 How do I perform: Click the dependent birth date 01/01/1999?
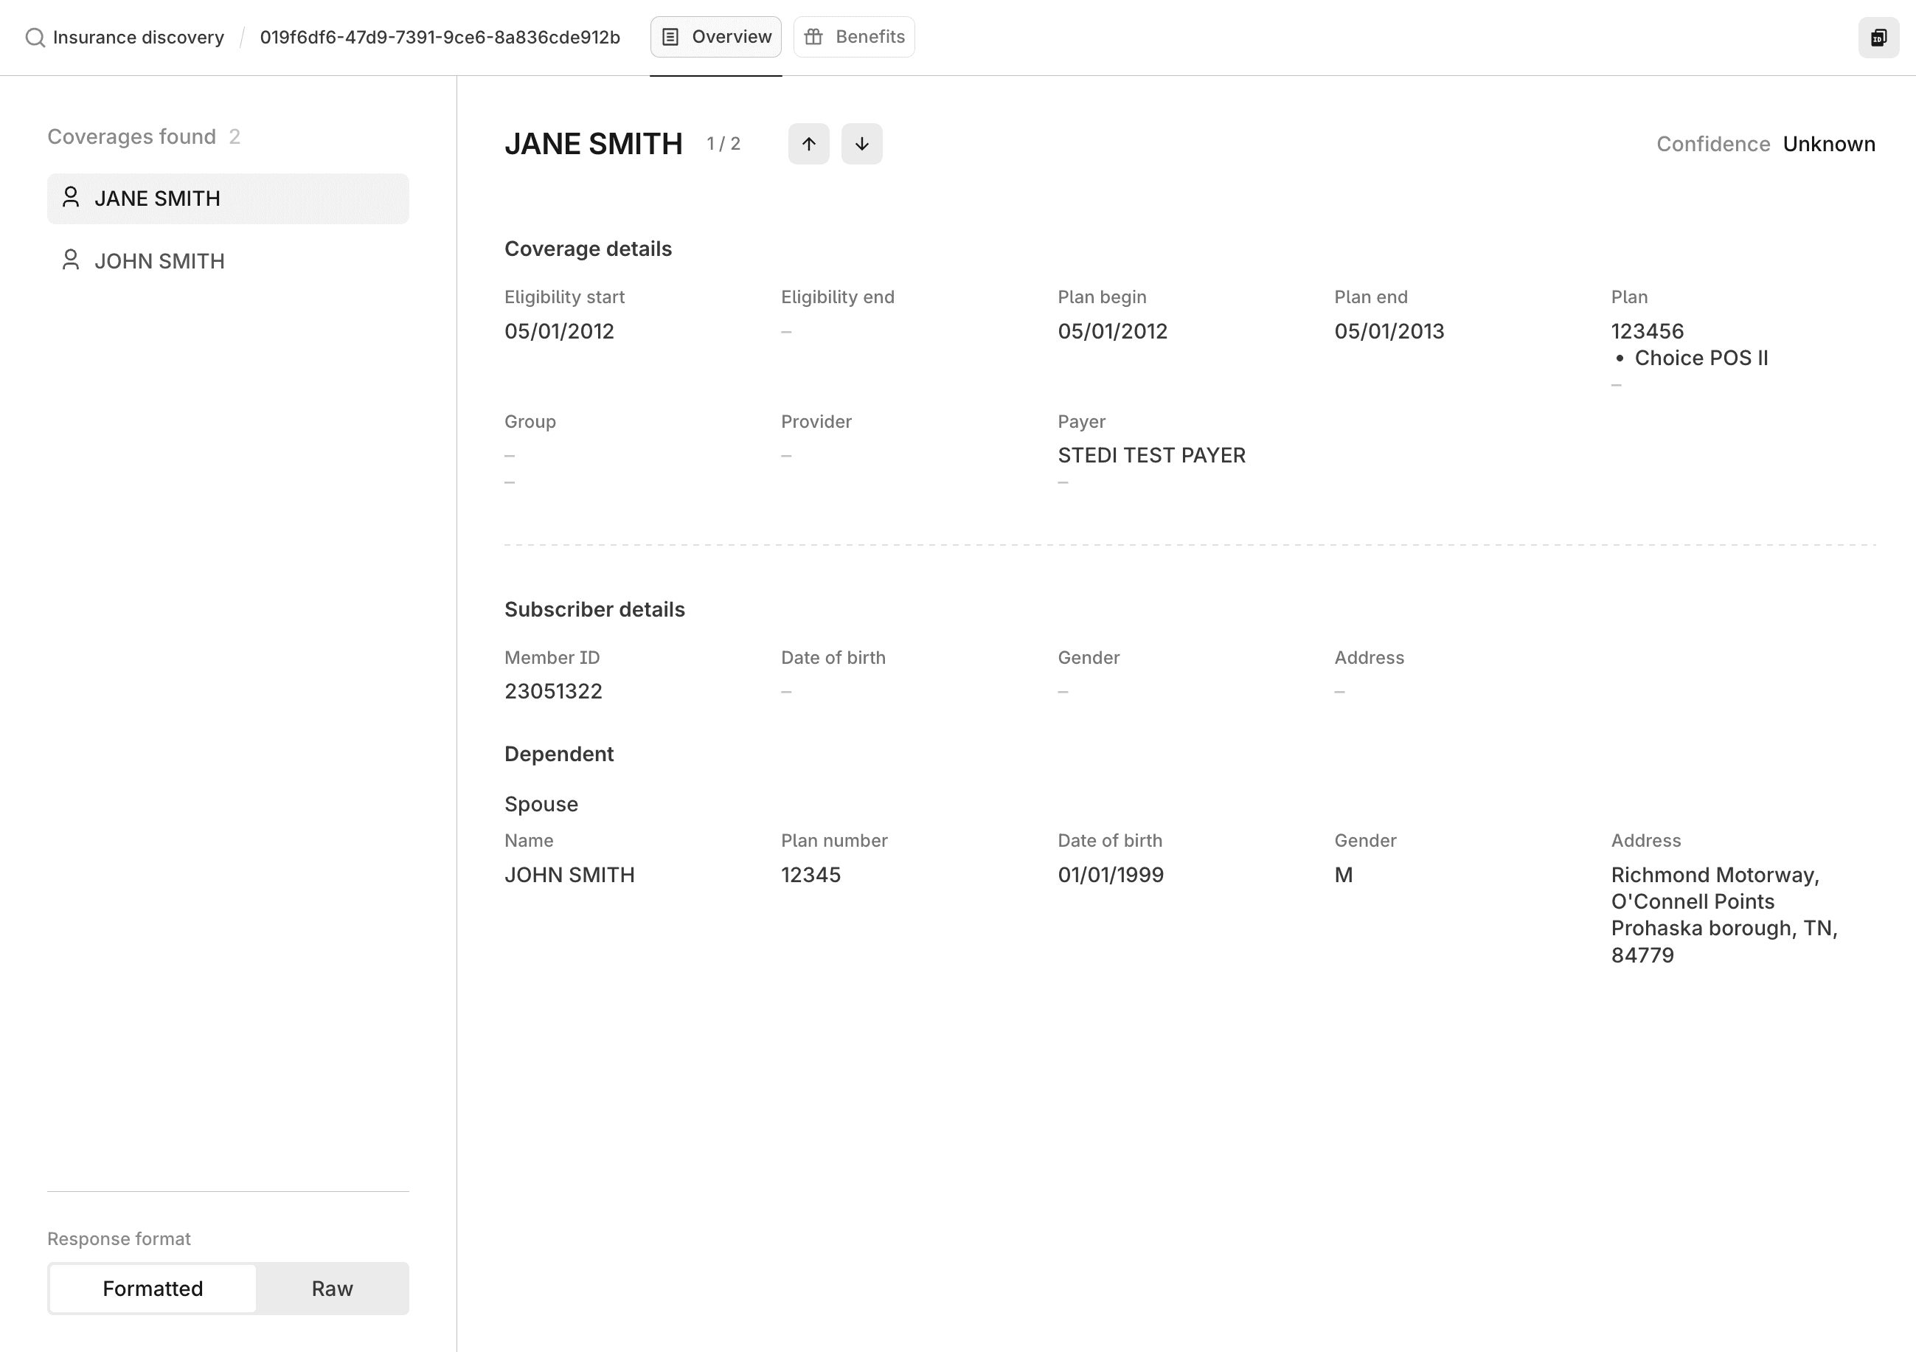[1111, 876]
